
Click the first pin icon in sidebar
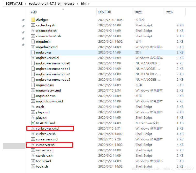(x=23, y=20)
